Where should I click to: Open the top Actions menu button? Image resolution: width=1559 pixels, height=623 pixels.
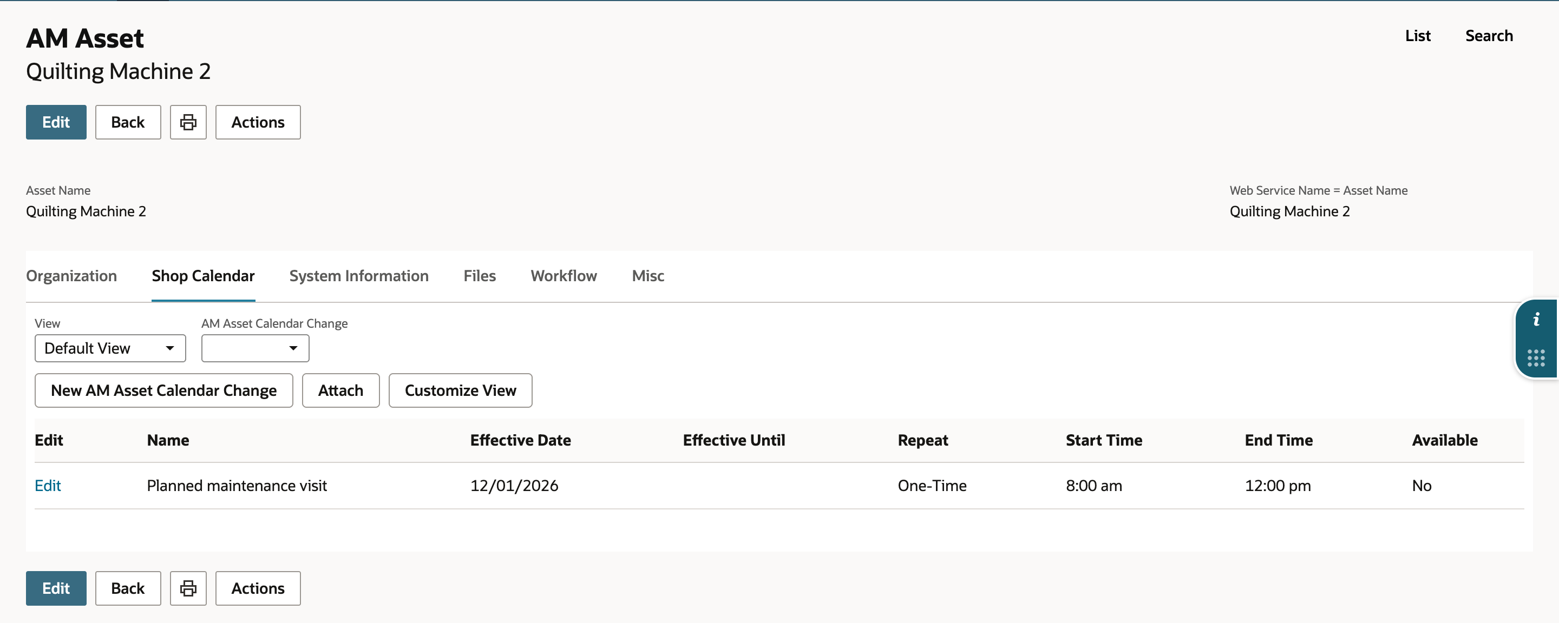click(x=258, y=122)
